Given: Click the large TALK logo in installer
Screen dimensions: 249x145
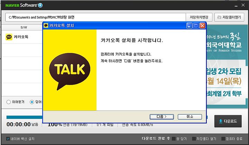Looking at the screenshot, I should [x=70, y=72].
